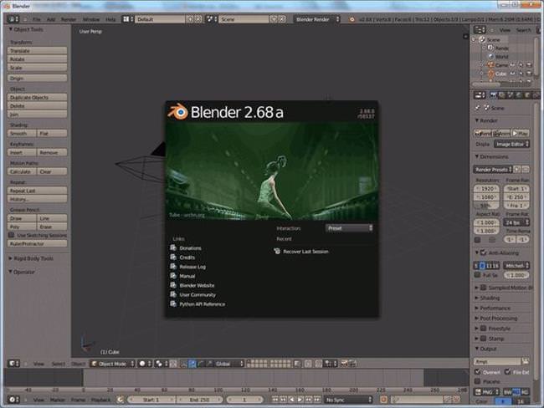
Task: Open the Display Image Editor dropdown
Action: point(512,144)
